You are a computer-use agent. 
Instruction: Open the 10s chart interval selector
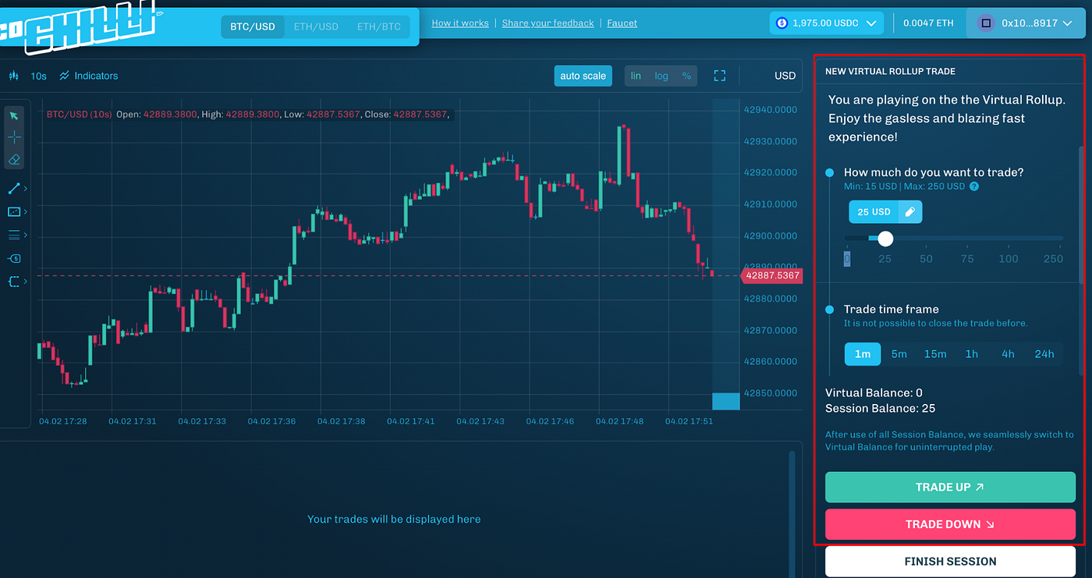point(38,76)
